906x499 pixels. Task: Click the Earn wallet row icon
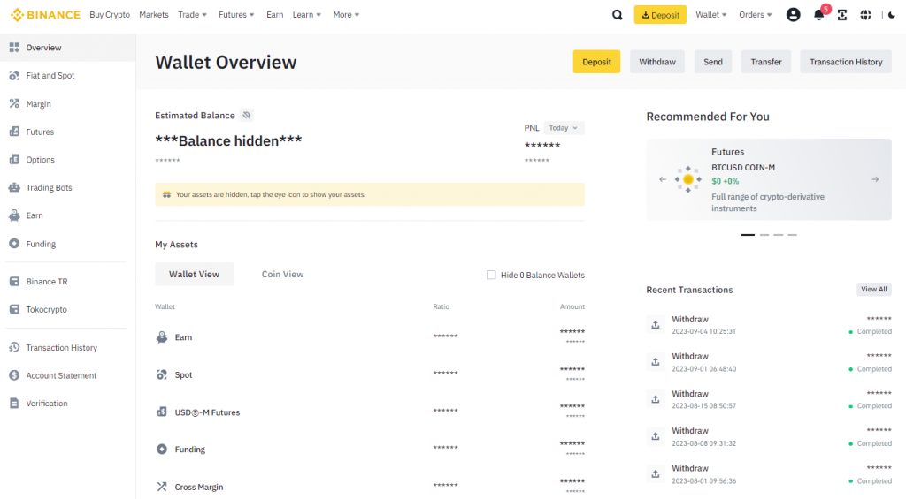coord(162,337)
